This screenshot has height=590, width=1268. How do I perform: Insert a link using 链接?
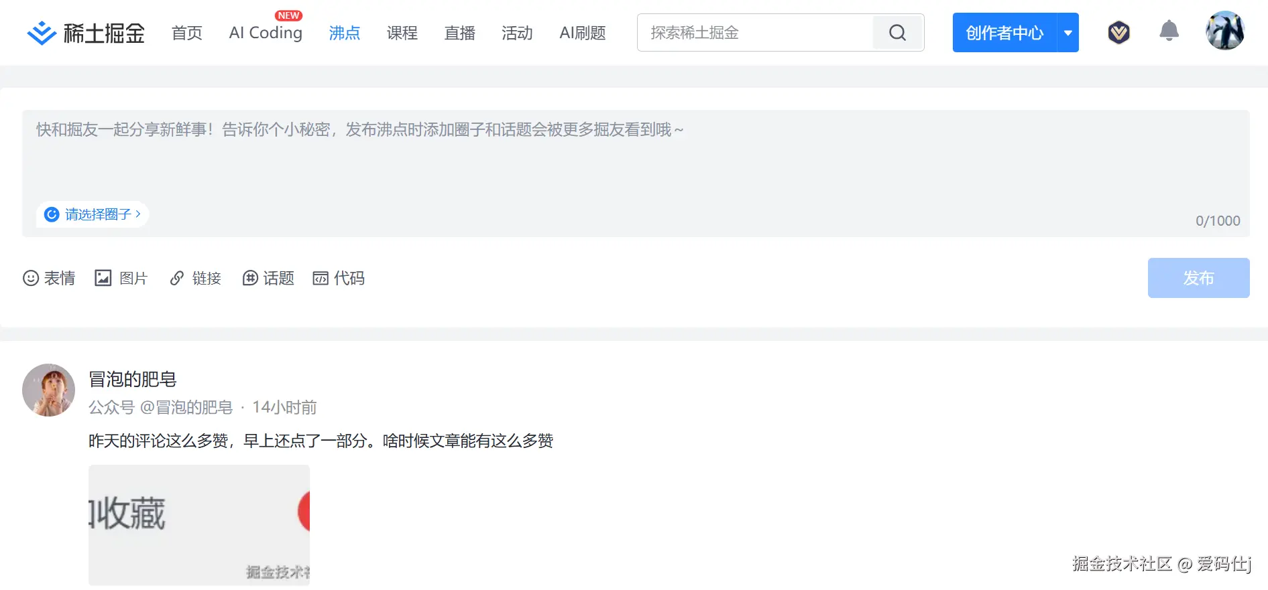pyautogui.click(x=195, y=278)
